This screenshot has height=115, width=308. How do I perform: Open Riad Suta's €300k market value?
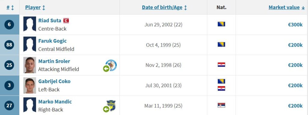point(295,25)
